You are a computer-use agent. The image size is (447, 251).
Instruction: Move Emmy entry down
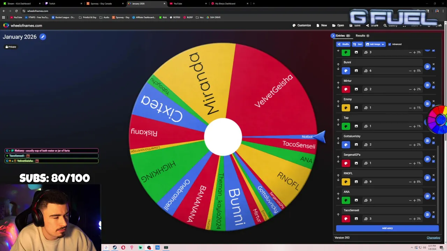click(338, 106)
